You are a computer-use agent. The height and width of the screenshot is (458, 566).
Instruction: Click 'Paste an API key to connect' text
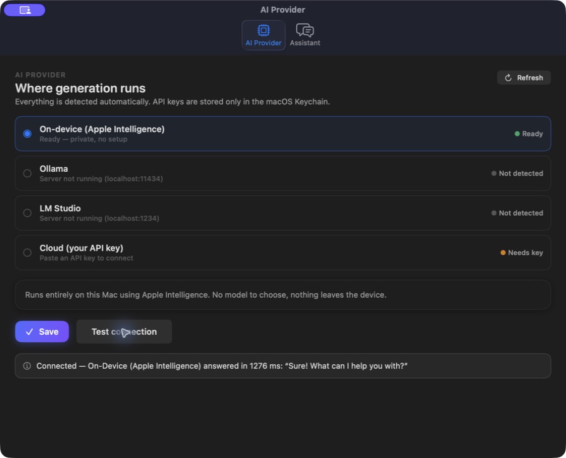[87, 258]
